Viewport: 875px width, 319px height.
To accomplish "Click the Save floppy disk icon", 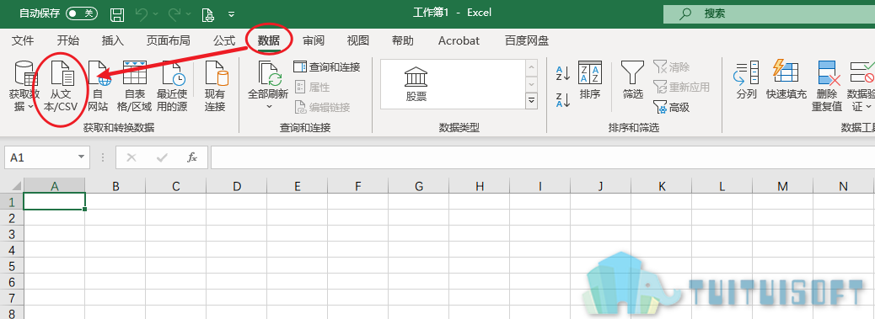I will pyautogui.click(x=117, y=14).
